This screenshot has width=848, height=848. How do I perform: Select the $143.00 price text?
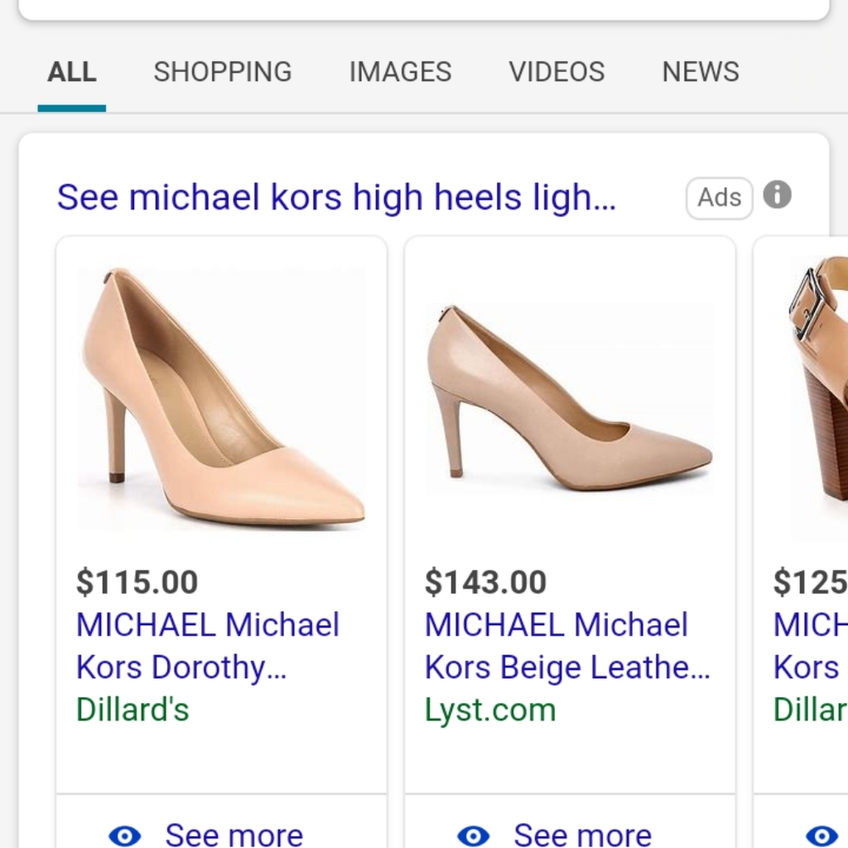pyautogui.click(x=485, y=582)
